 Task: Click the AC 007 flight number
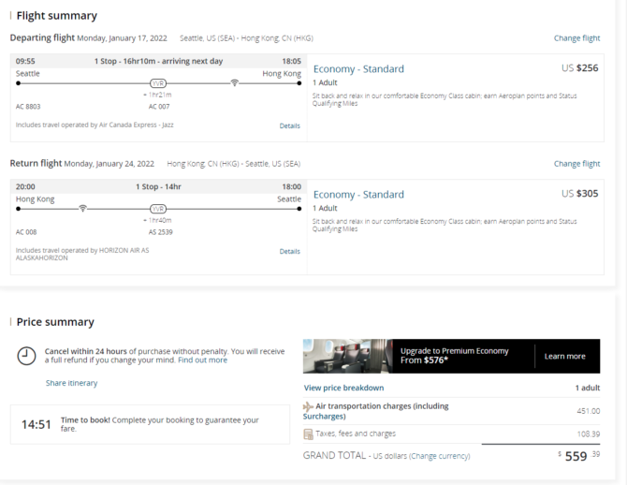(x=159, y=107)
